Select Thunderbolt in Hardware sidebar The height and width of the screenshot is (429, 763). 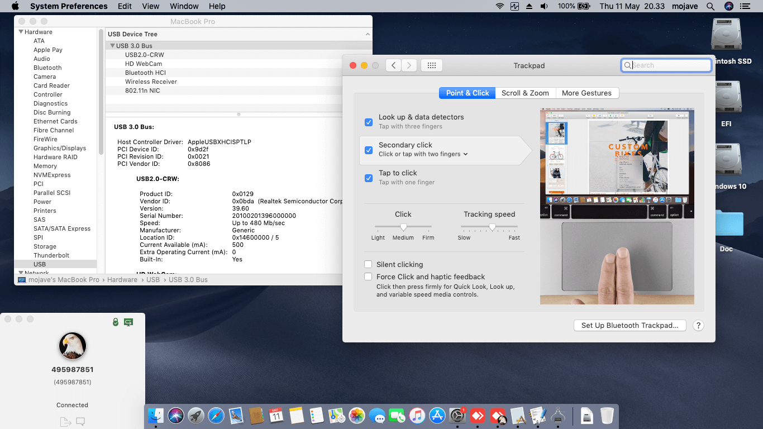pyautogui.click(x=51, y=255)
